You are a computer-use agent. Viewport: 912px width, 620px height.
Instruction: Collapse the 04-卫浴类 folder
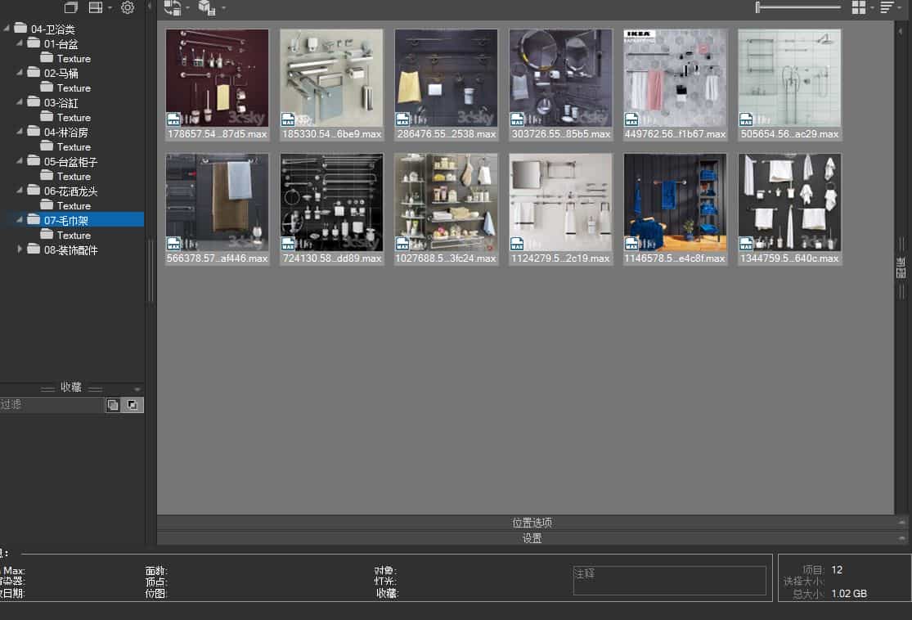(6, 27)
